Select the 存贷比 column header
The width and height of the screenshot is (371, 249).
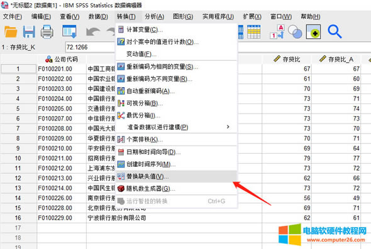pos(287,59)
